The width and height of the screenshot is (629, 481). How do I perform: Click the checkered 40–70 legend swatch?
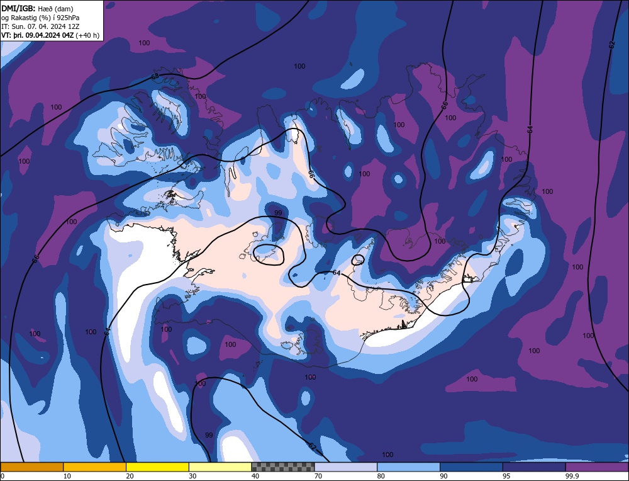coord(283,467)
